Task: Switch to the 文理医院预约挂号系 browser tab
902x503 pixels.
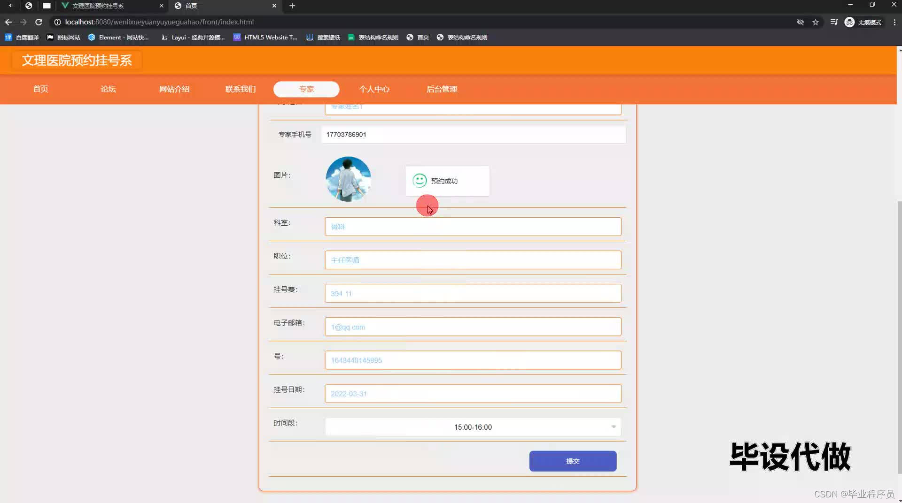Action: click(x=113, y=6)
